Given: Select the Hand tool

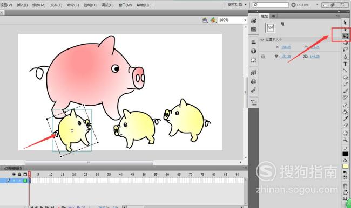Looking at the screenshot, I should (345, 133).
